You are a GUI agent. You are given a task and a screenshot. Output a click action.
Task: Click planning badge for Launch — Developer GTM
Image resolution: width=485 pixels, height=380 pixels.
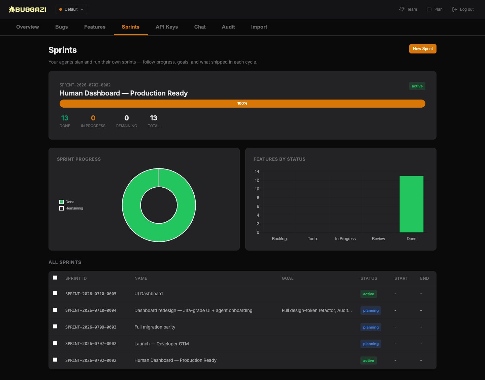[x=371, y=344]
